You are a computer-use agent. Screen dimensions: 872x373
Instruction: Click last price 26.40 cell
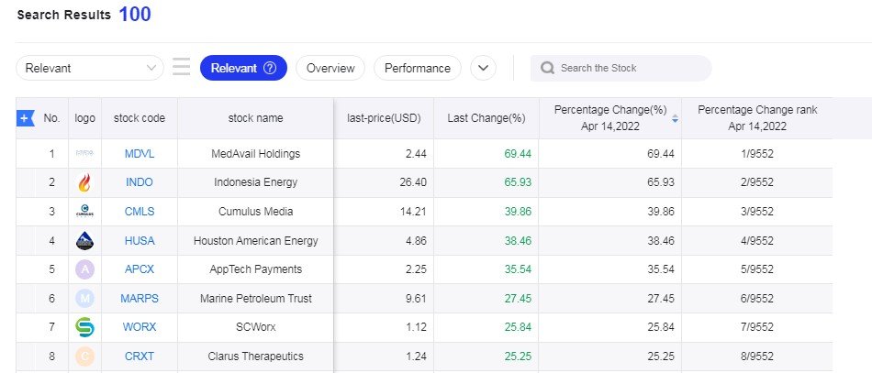click(384, 182)
